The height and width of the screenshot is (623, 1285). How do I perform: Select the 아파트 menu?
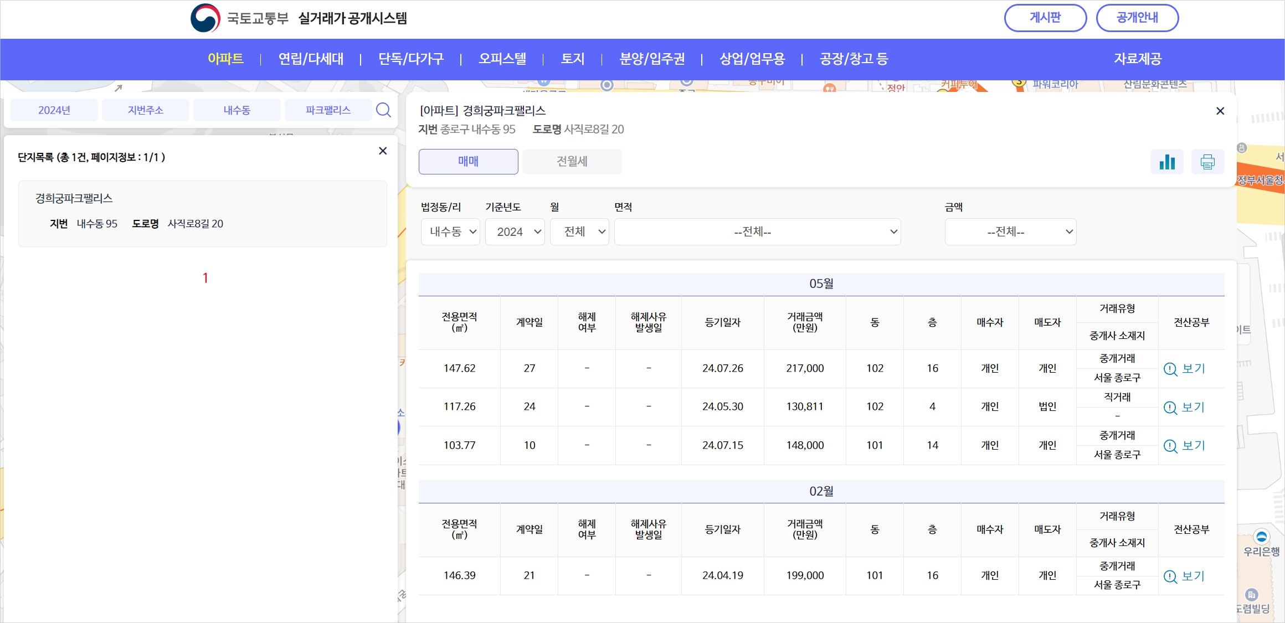tap(225, 59)
